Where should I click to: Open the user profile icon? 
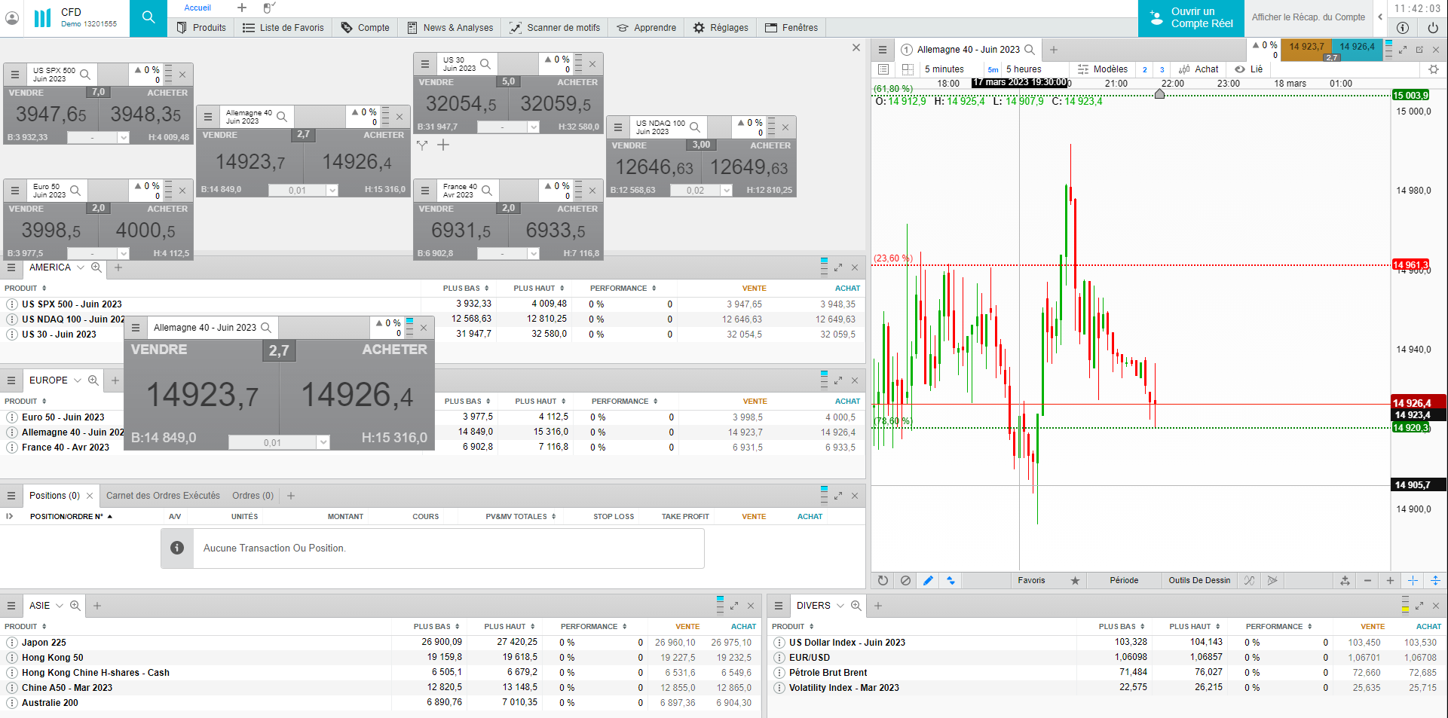click(x=12, y=18)
